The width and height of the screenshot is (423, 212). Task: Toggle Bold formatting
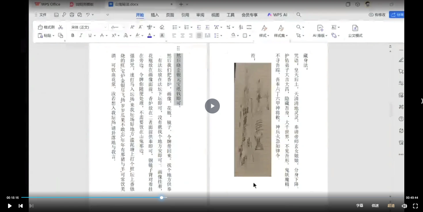(73, 35)
